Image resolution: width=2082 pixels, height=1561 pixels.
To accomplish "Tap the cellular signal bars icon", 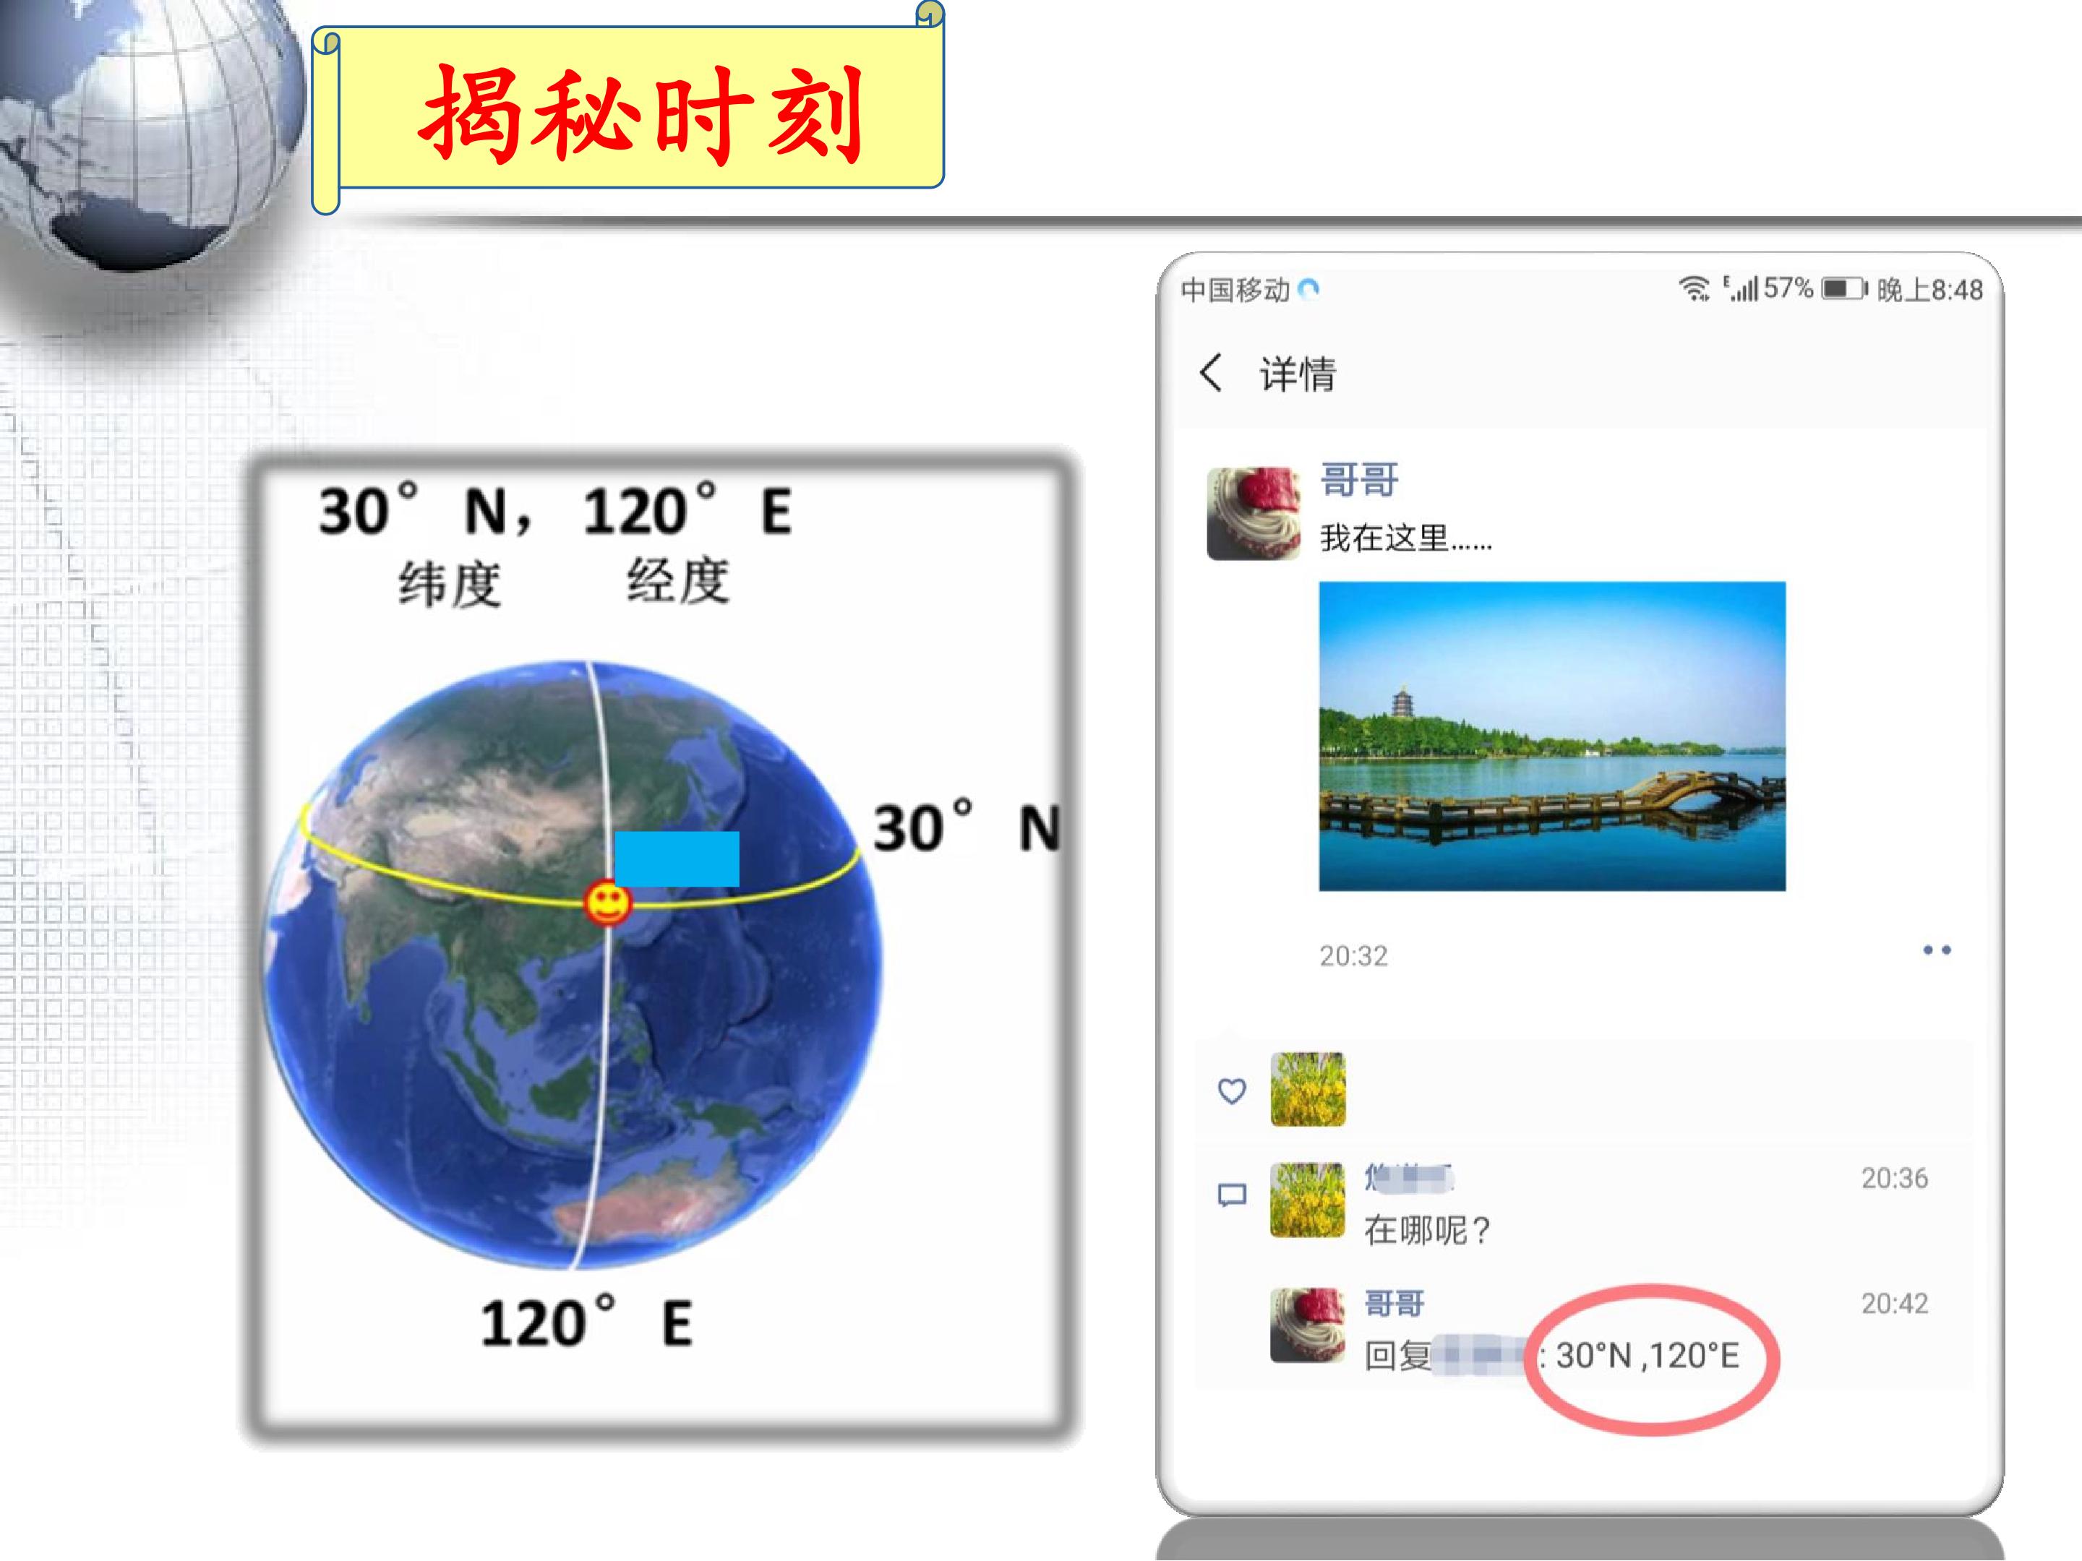I will (x=1742, y=289).
